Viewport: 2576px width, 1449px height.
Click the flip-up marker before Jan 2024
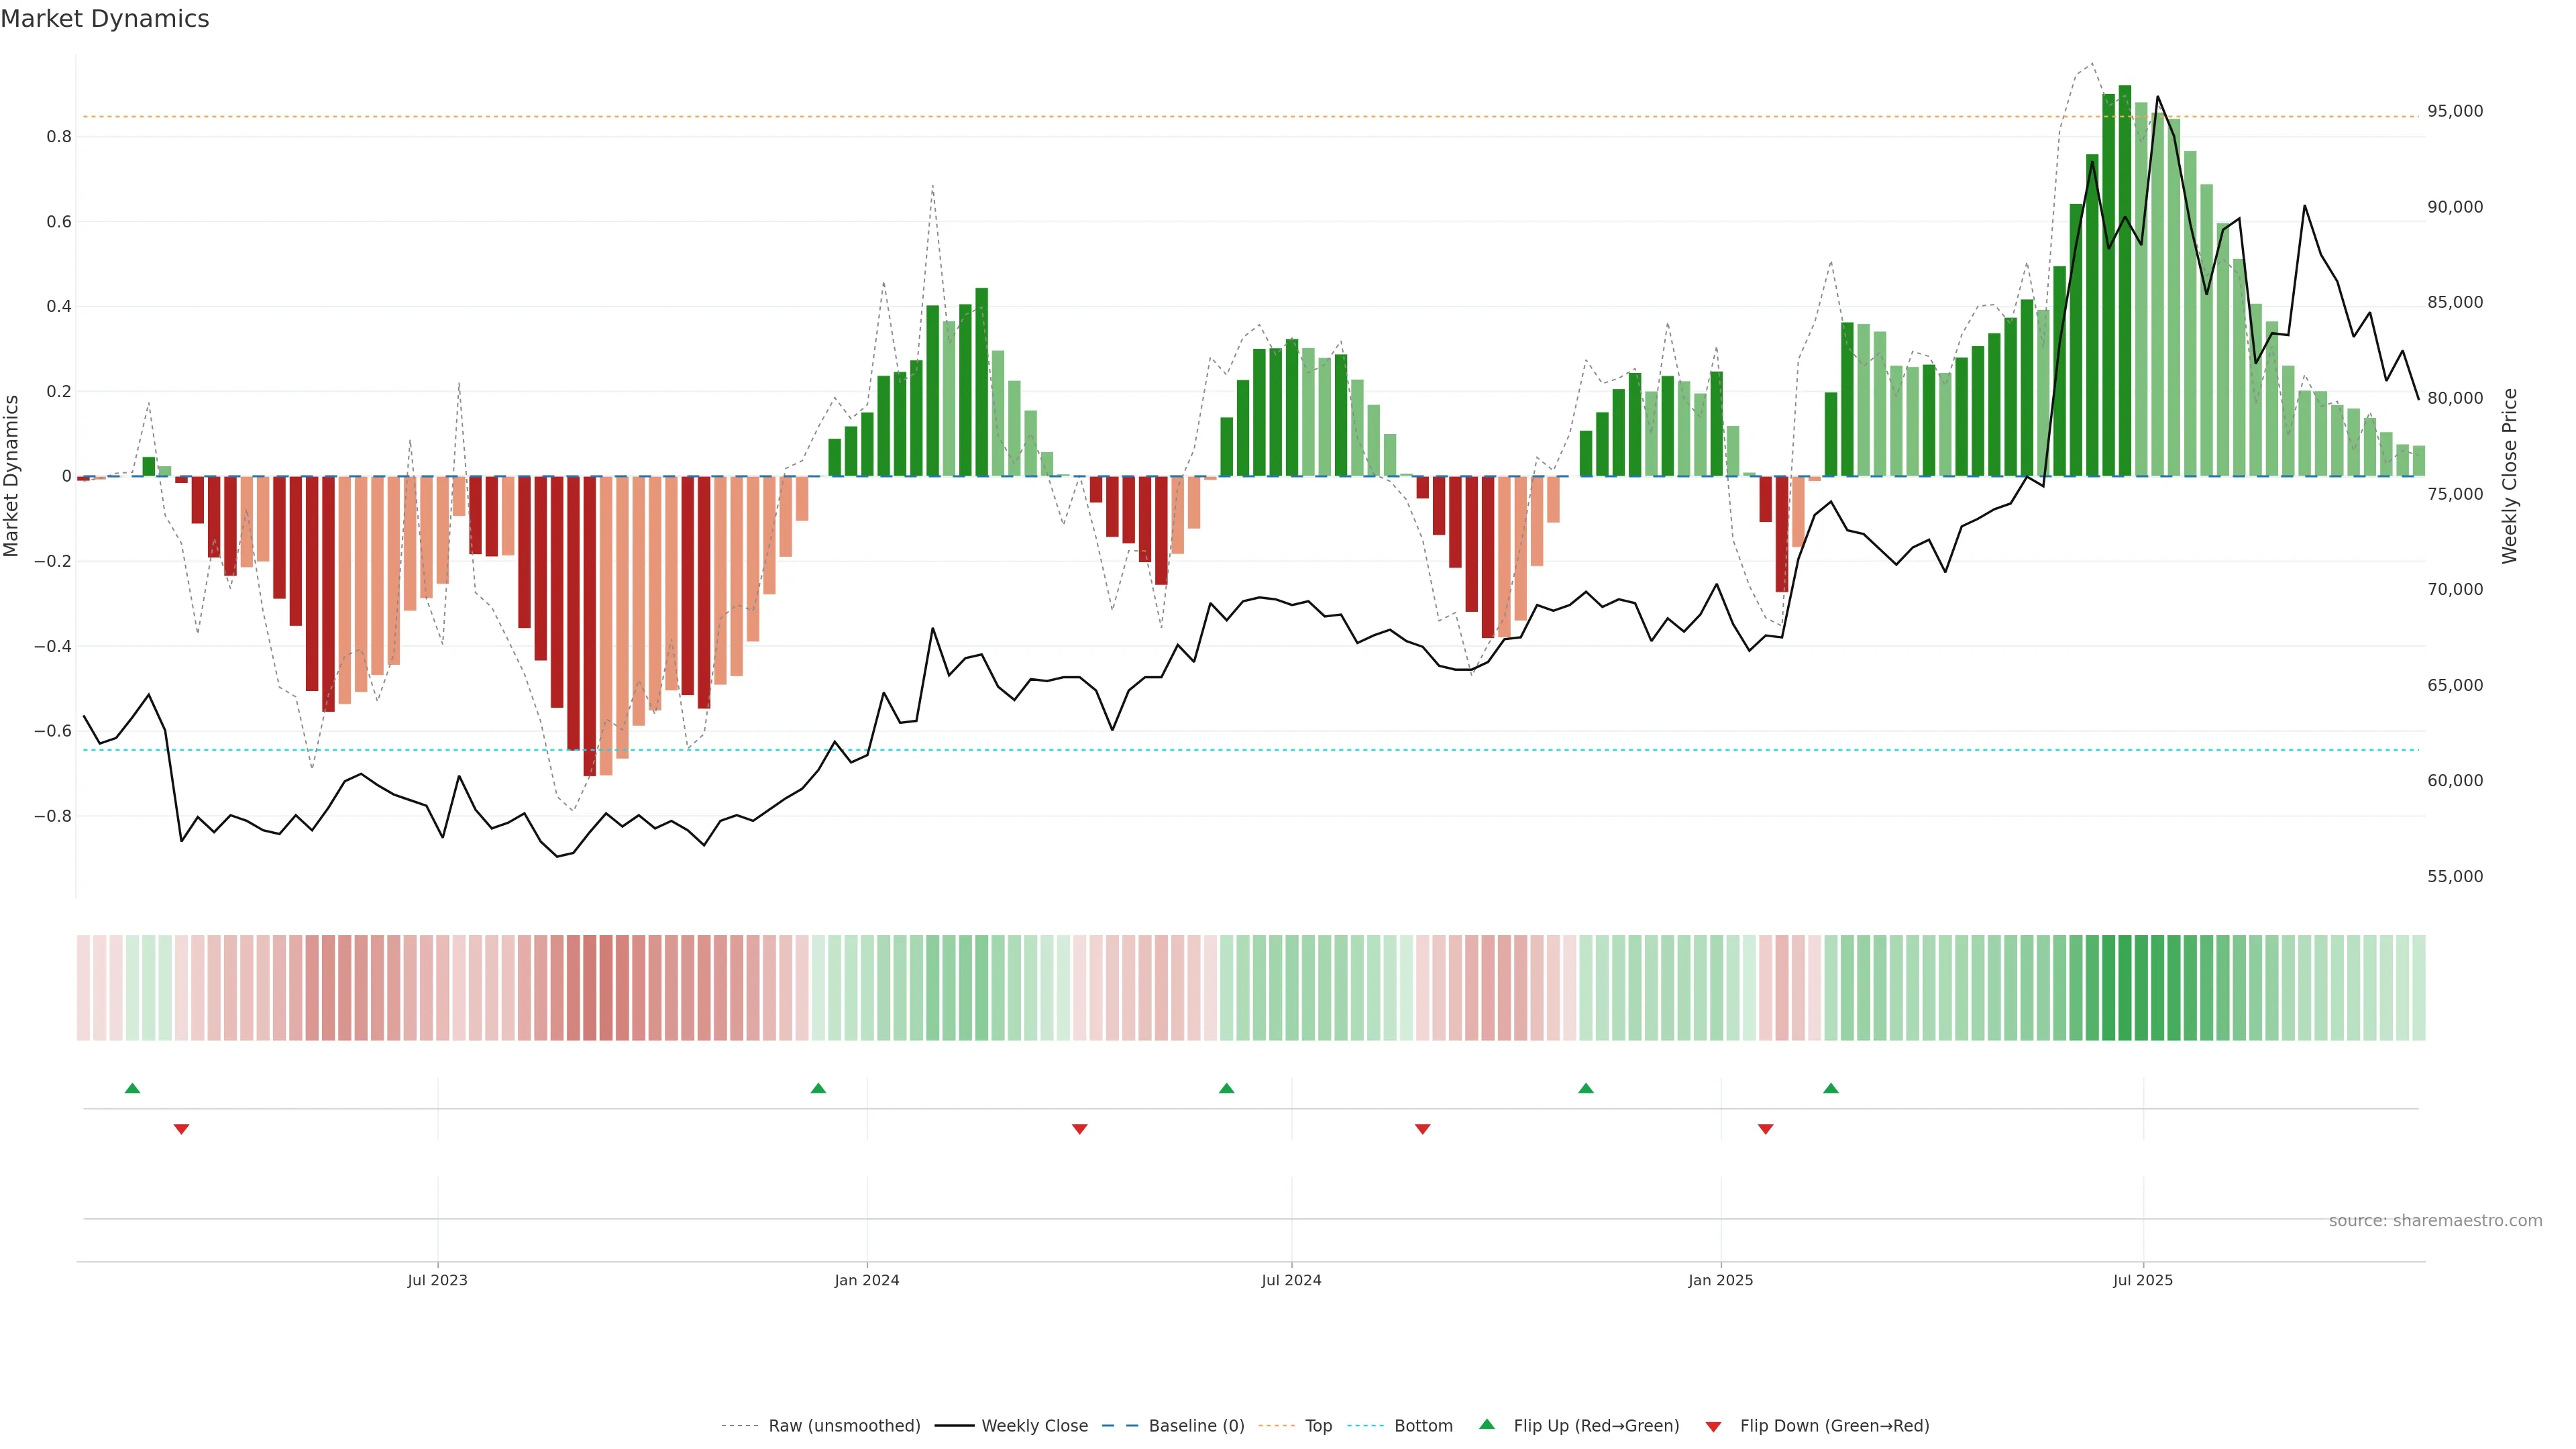tap(818, 1088)
